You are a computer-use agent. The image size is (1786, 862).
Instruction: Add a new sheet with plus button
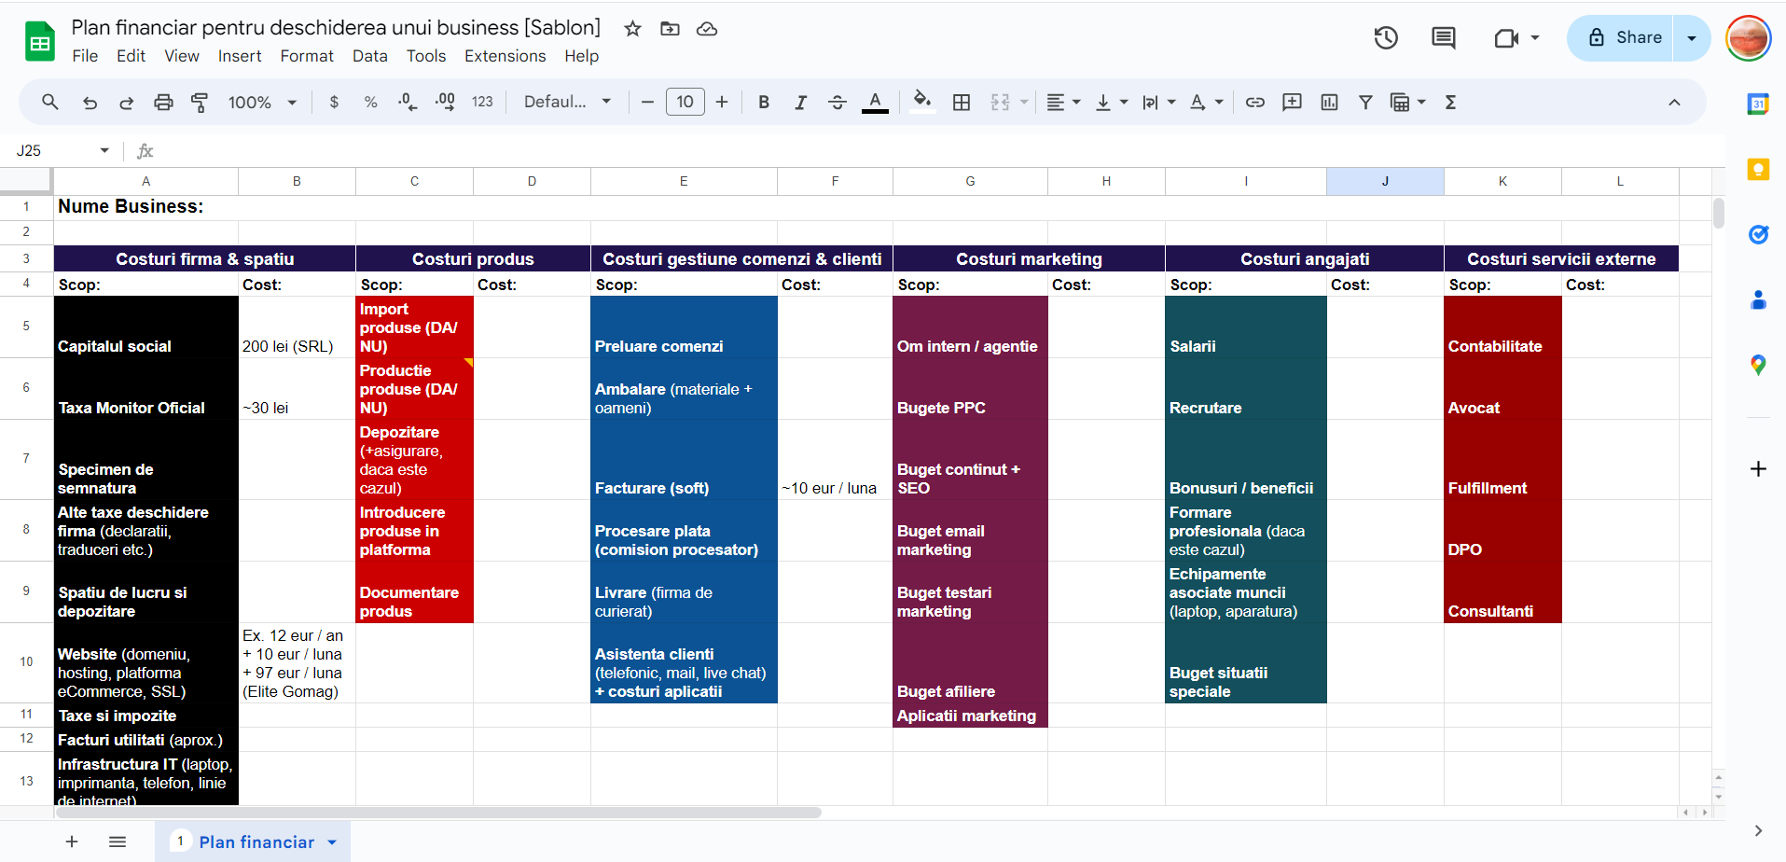pyautogui.click(x=72, y=842)
